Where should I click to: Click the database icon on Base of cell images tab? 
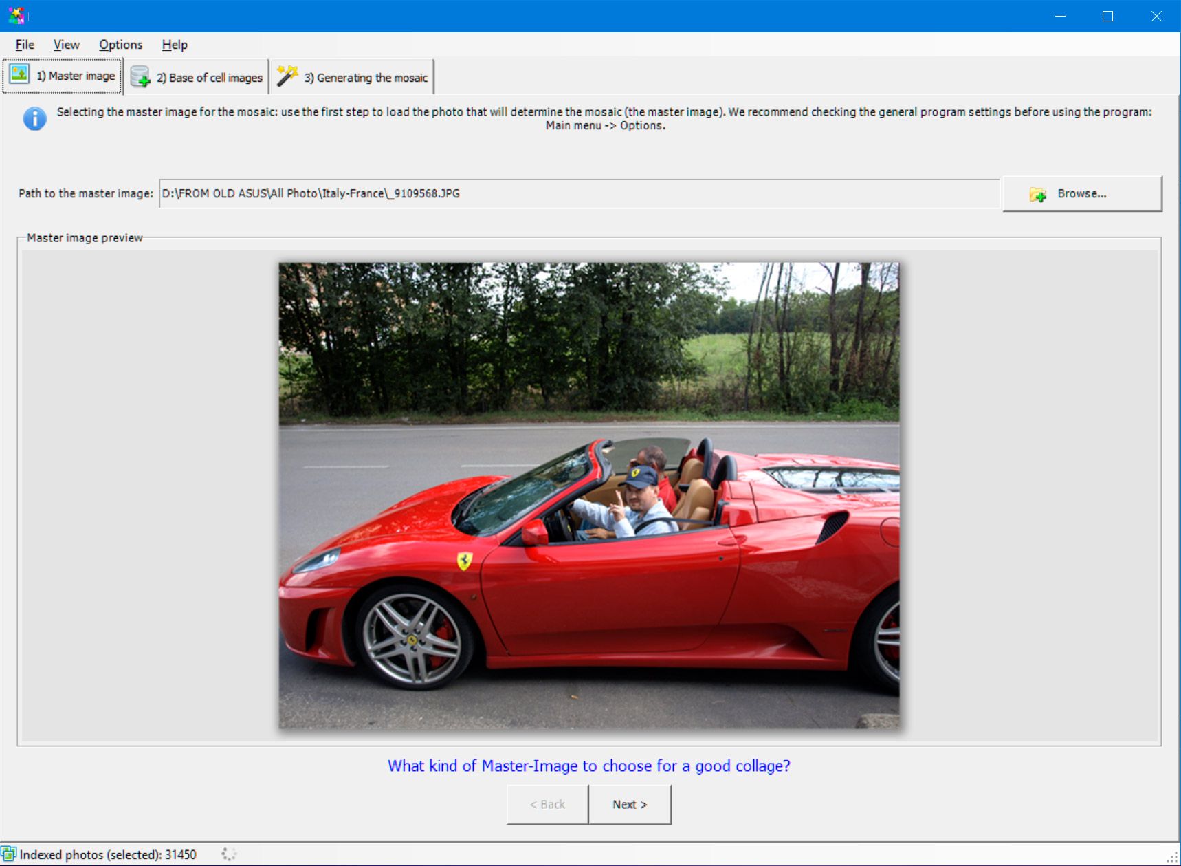(141, 77)
